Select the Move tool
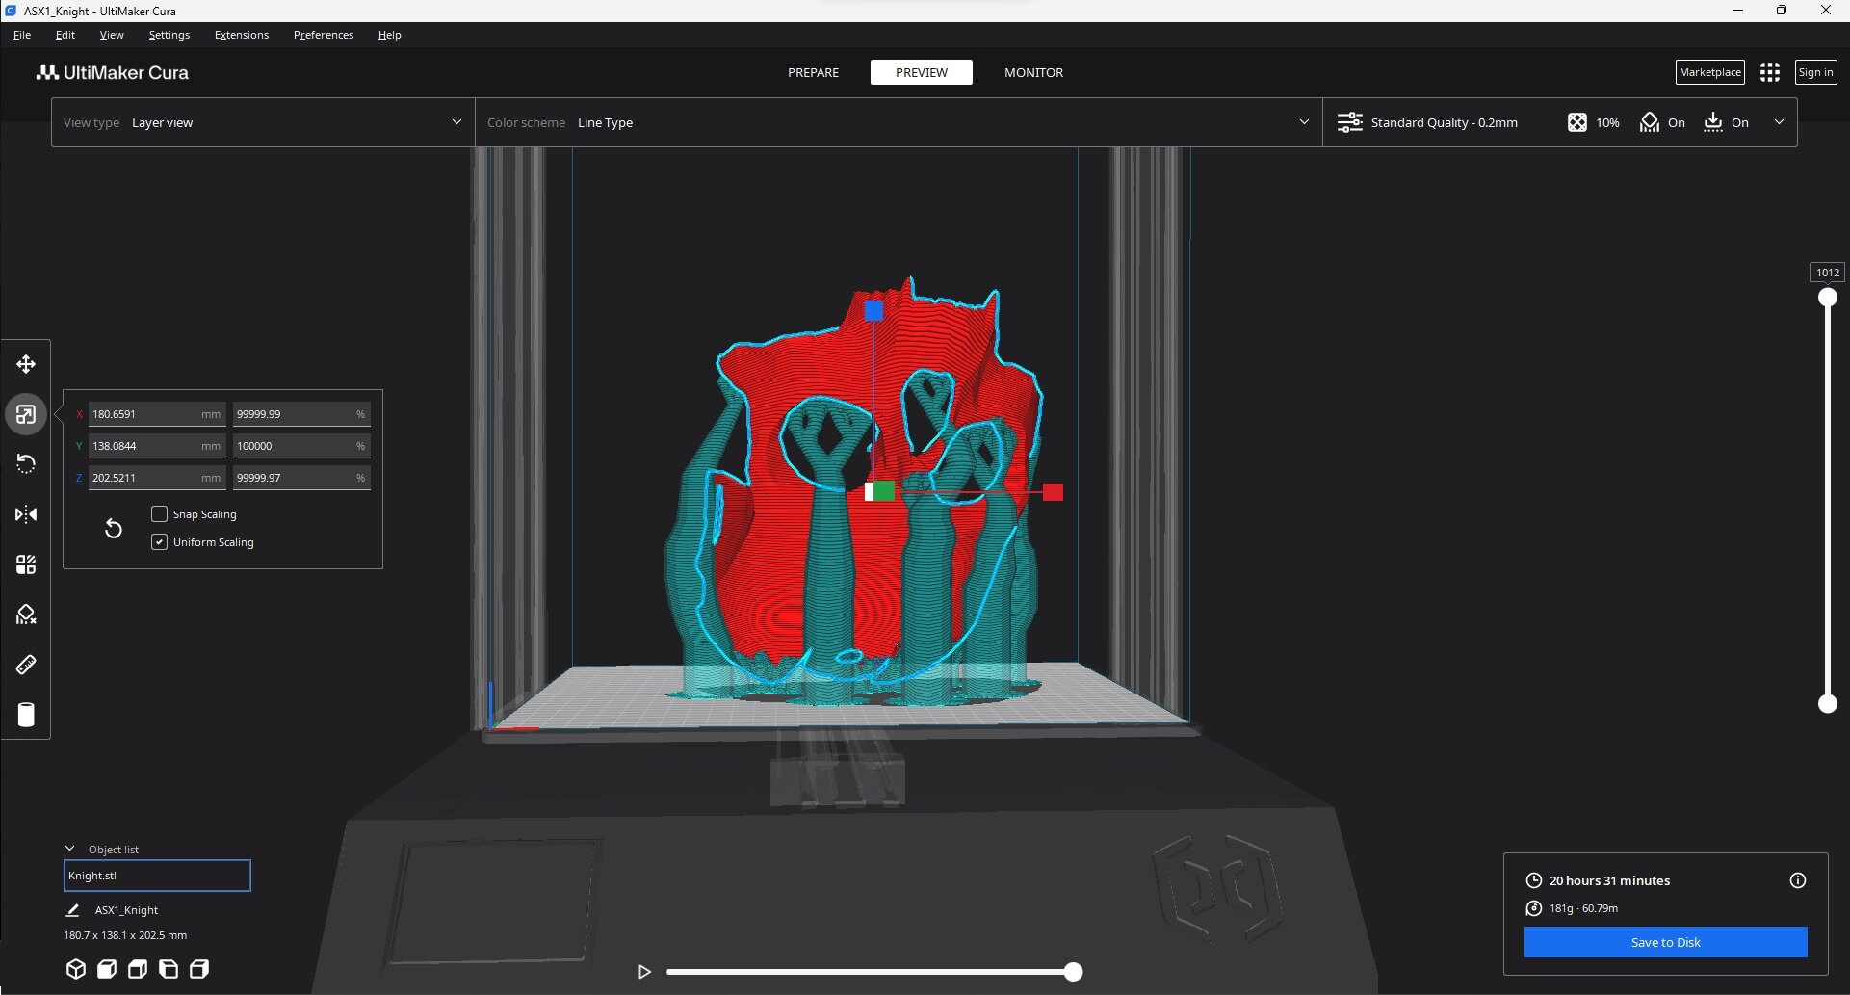This screenshot has height=995, width=1850. 26,364
